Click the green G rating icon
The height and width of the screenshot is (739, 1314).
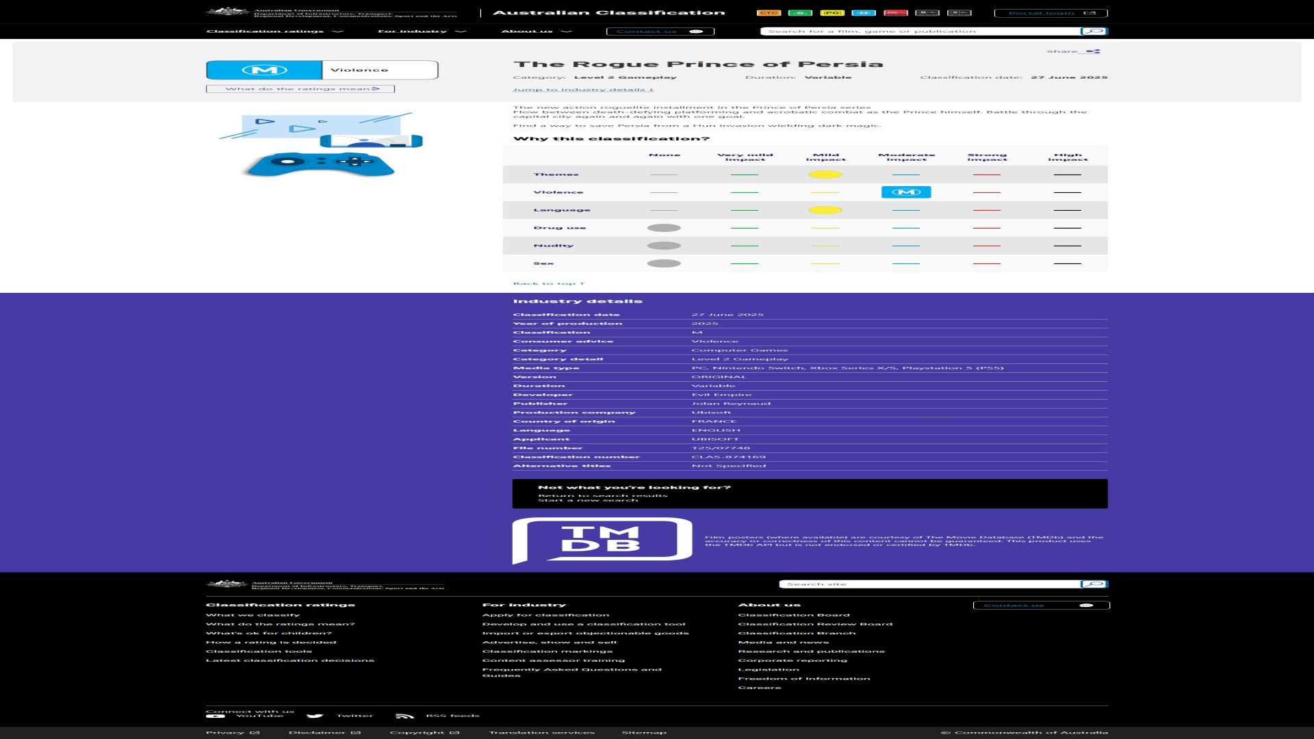(799, 13)
